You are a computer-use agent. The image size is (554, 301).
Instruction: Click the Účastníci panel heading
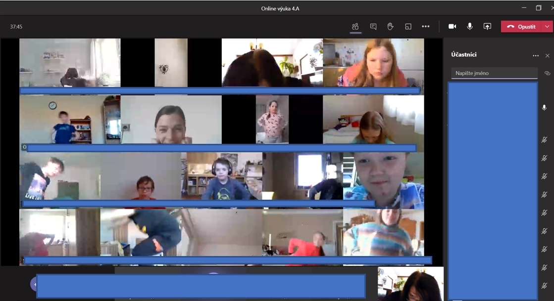pyautogui.click(x=464, y=54)
